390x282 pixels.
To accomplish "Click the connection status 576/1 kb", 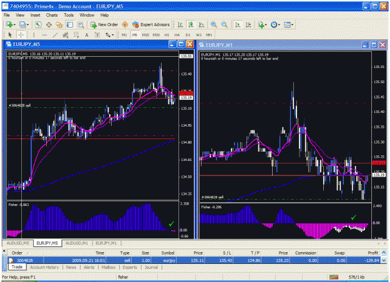I will point(356,277).
